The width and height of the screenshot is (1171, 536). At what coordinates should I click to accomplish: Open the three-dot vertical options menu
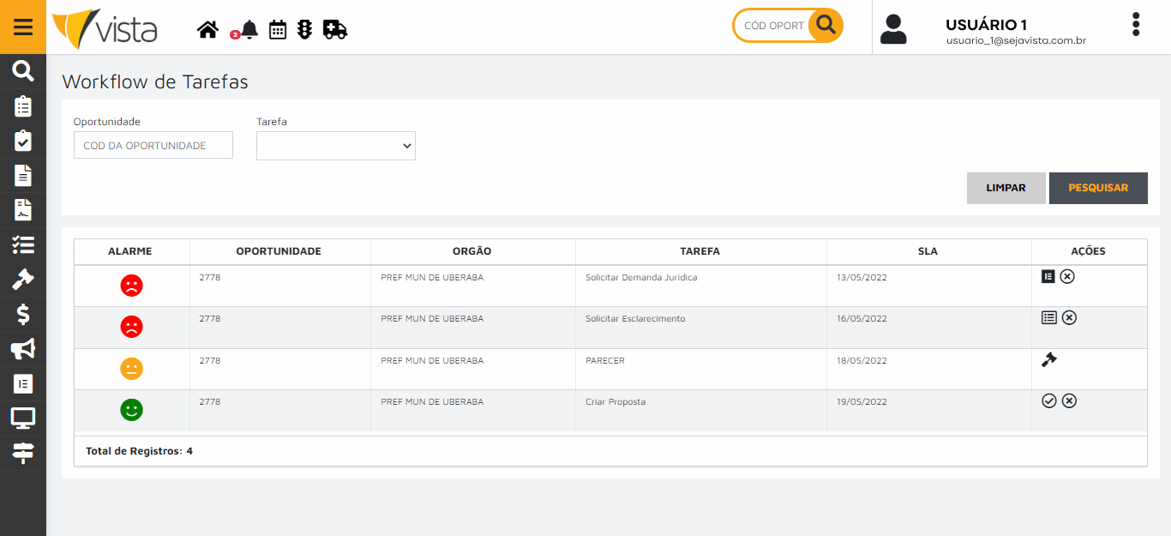click(1136, 24)
